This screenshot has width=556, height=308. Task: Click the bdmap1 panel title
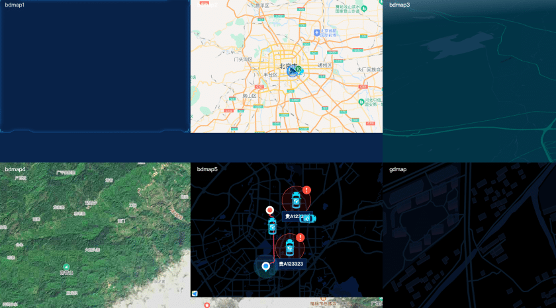point(15,5)
